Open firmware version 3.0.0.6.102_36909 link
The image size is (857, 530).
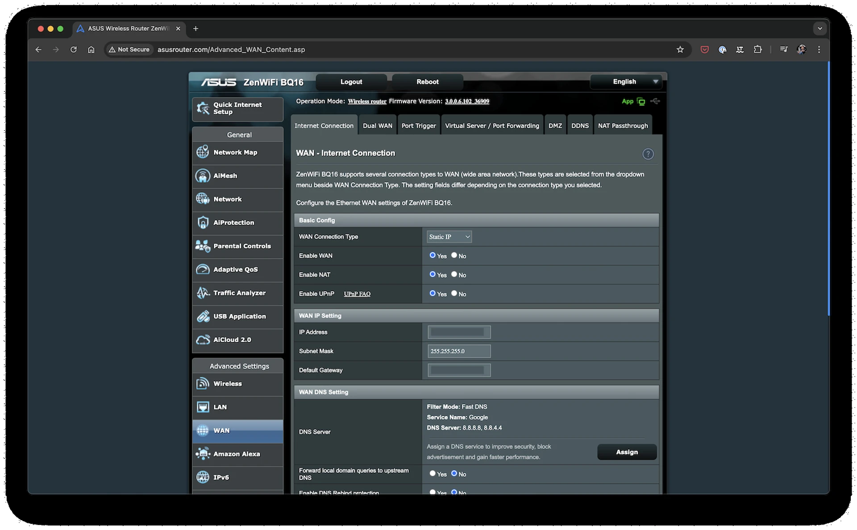click(467, 101)
